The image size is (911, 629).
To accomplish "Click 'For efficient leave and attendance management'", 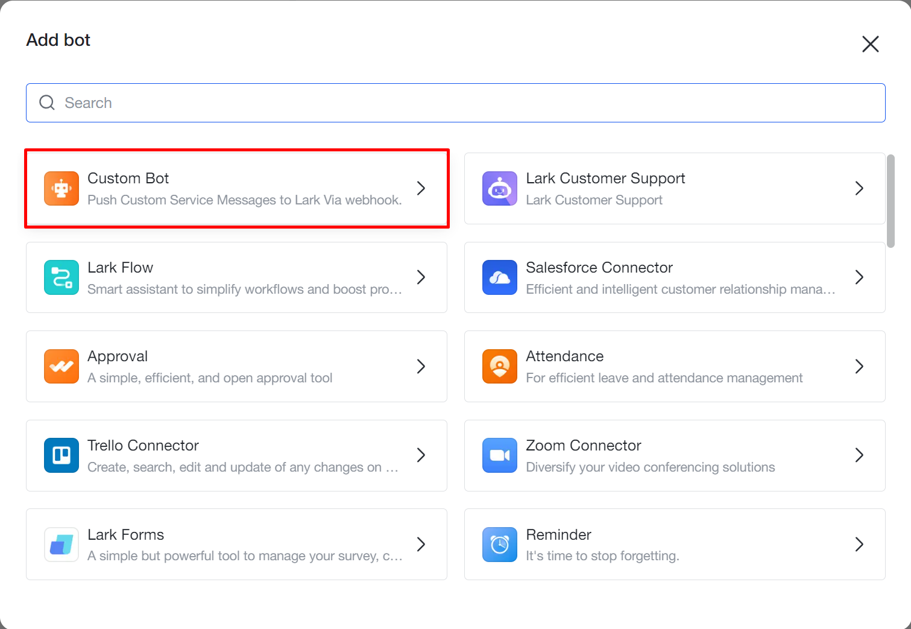I will [x=664, y=378].
